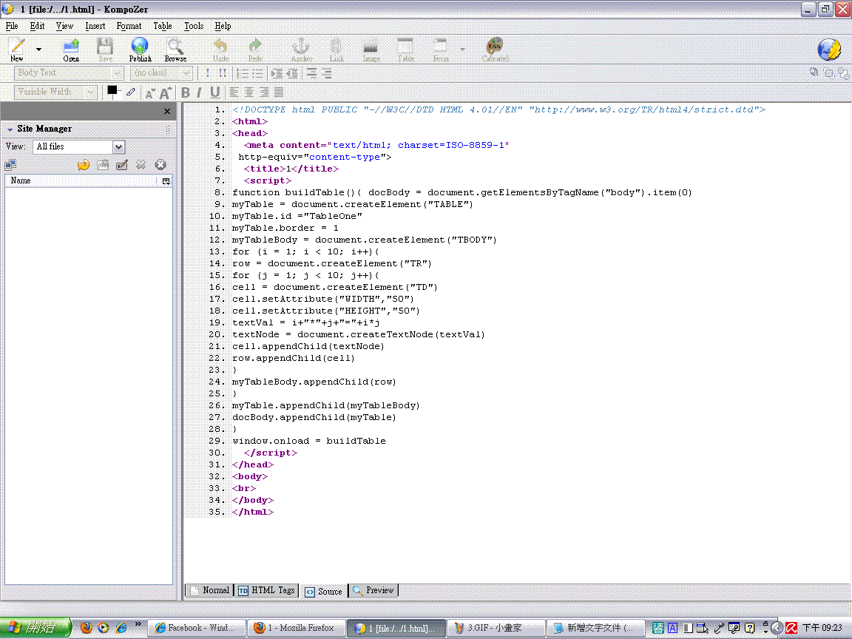Click the Open file toolbar icon

point(71,50)
